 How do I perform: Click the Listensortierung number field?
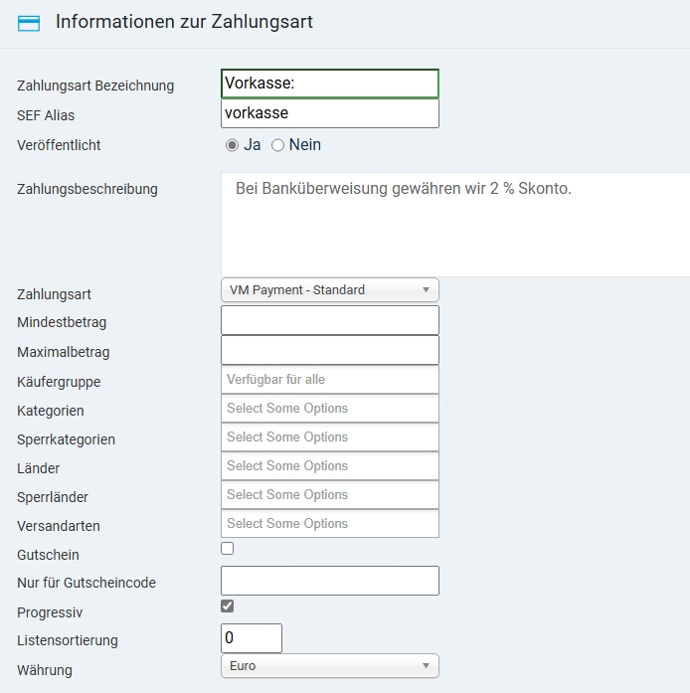tap(252, 638)
